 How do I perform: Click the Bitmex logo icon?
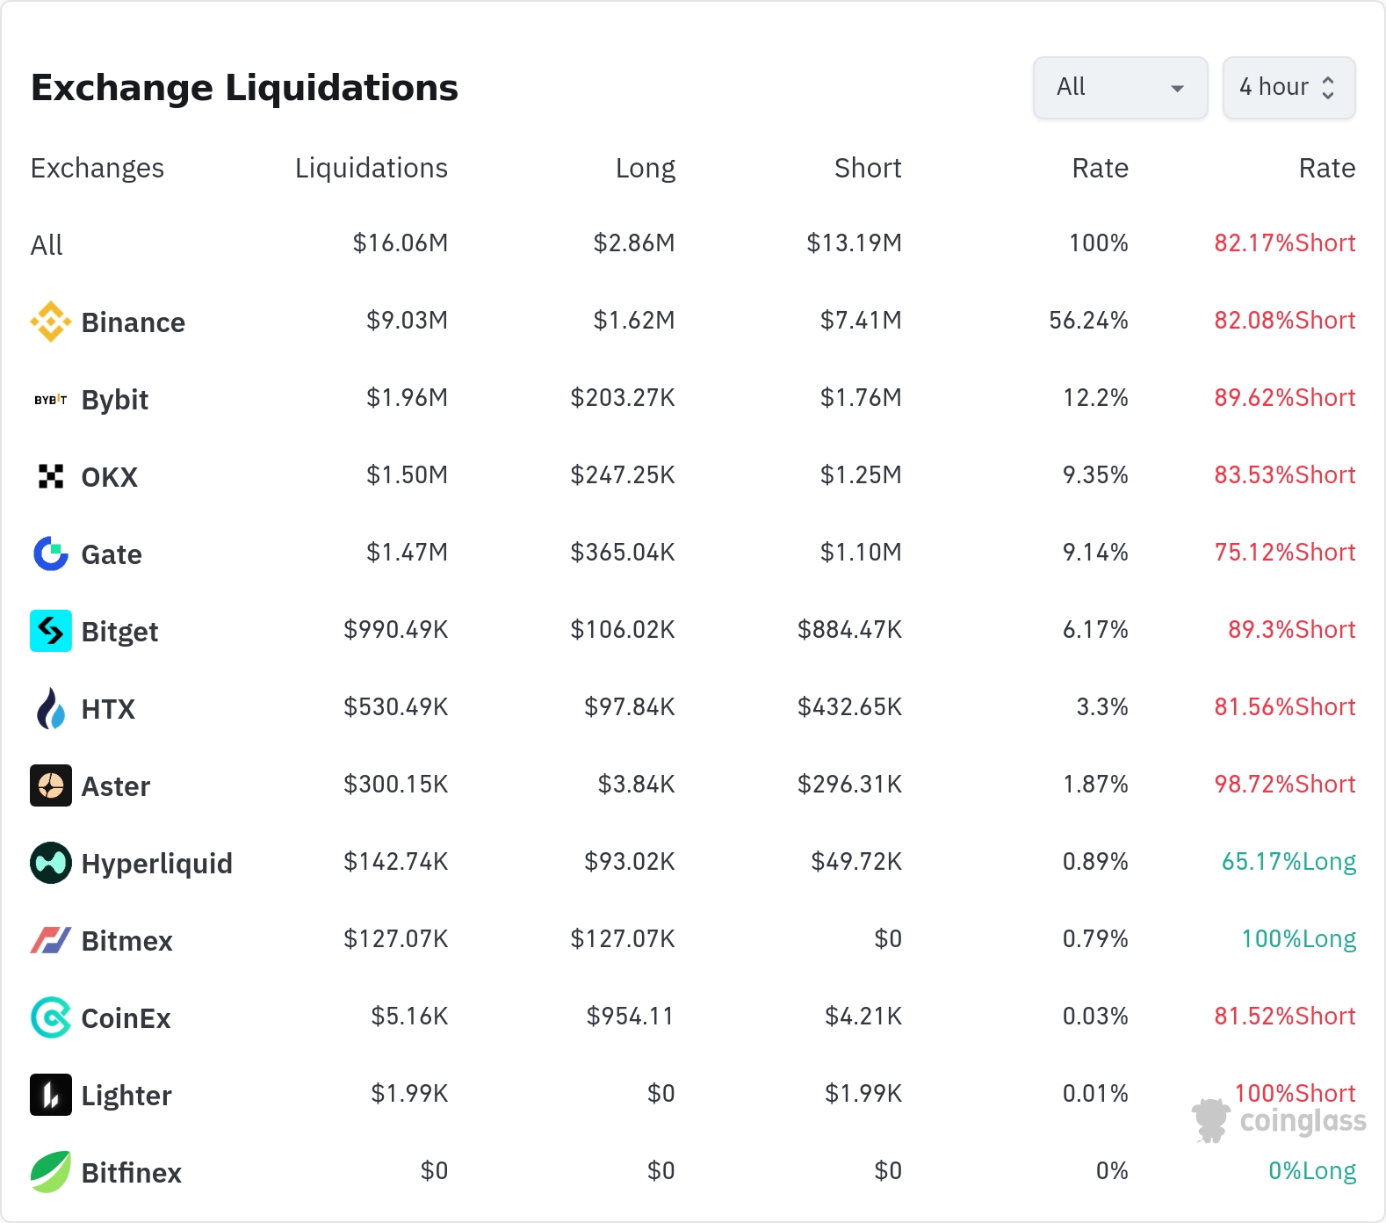coord(50,940)
